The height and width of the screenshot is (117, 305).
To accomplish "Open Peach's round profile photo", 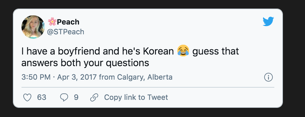I will click(x=33, y=27).
